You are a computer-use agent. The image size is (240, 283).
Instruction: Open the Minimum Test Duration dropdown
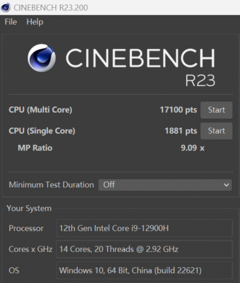tap(165, 185)
